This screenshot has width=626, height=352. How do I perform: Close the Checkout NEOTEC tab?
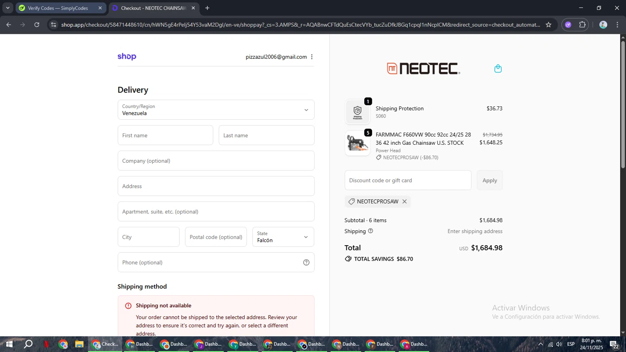[193, 8]
